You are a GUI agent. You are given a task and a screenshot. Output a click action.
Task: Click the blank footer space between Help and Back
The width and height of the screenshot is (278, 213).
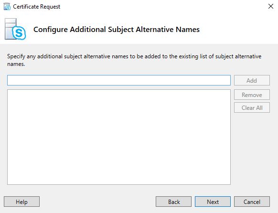click(x=97, y=202)
